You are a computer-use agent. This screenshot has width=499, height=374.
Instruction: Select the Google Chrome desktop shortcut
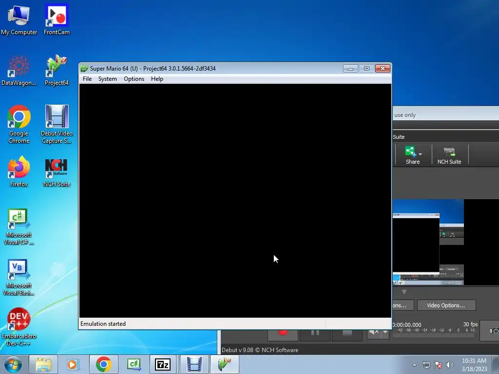pyautogui.click(x=19, y=124)
